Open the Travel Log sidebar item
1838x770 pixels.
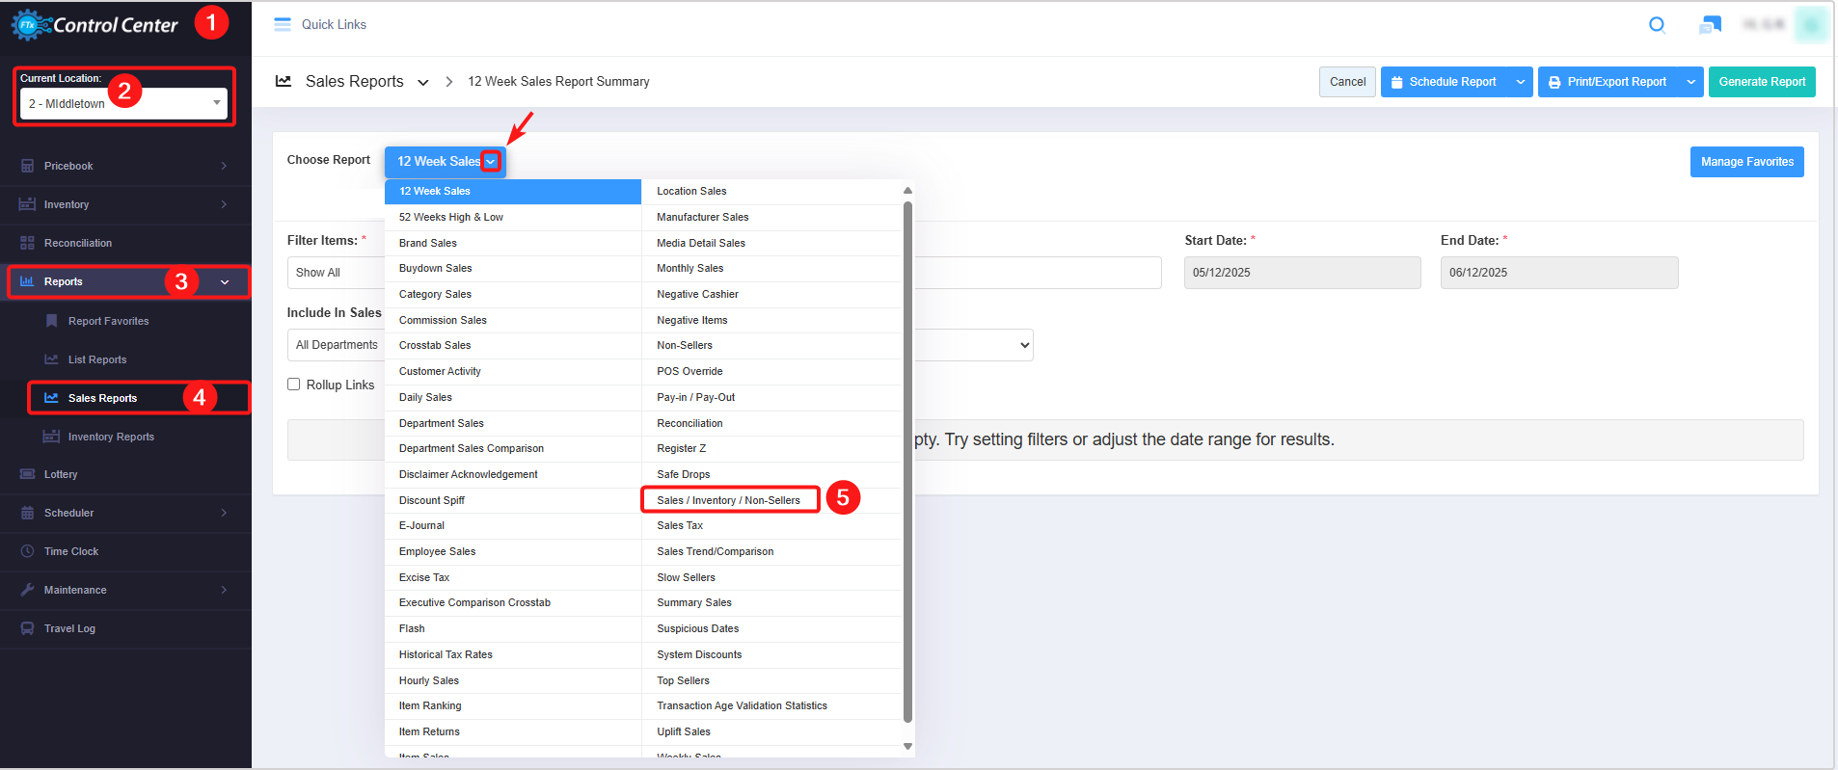coord(69,628)
